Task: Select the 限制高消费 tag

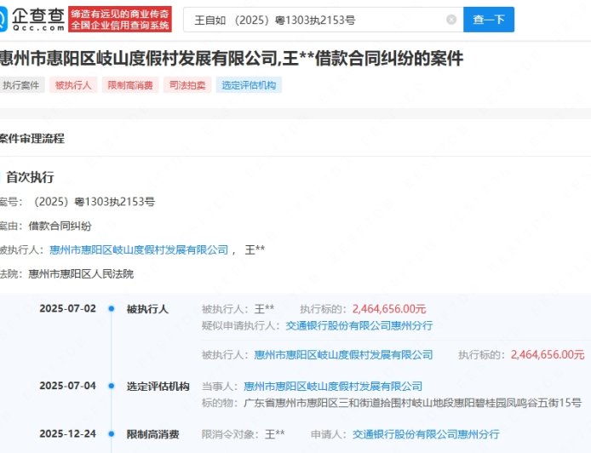Action: pos(130,85)
